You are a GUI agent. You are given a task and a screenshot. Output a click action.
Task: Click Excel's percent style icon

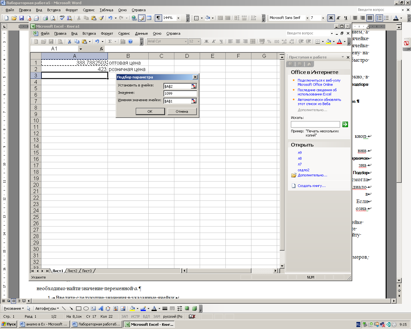[269, 41]
